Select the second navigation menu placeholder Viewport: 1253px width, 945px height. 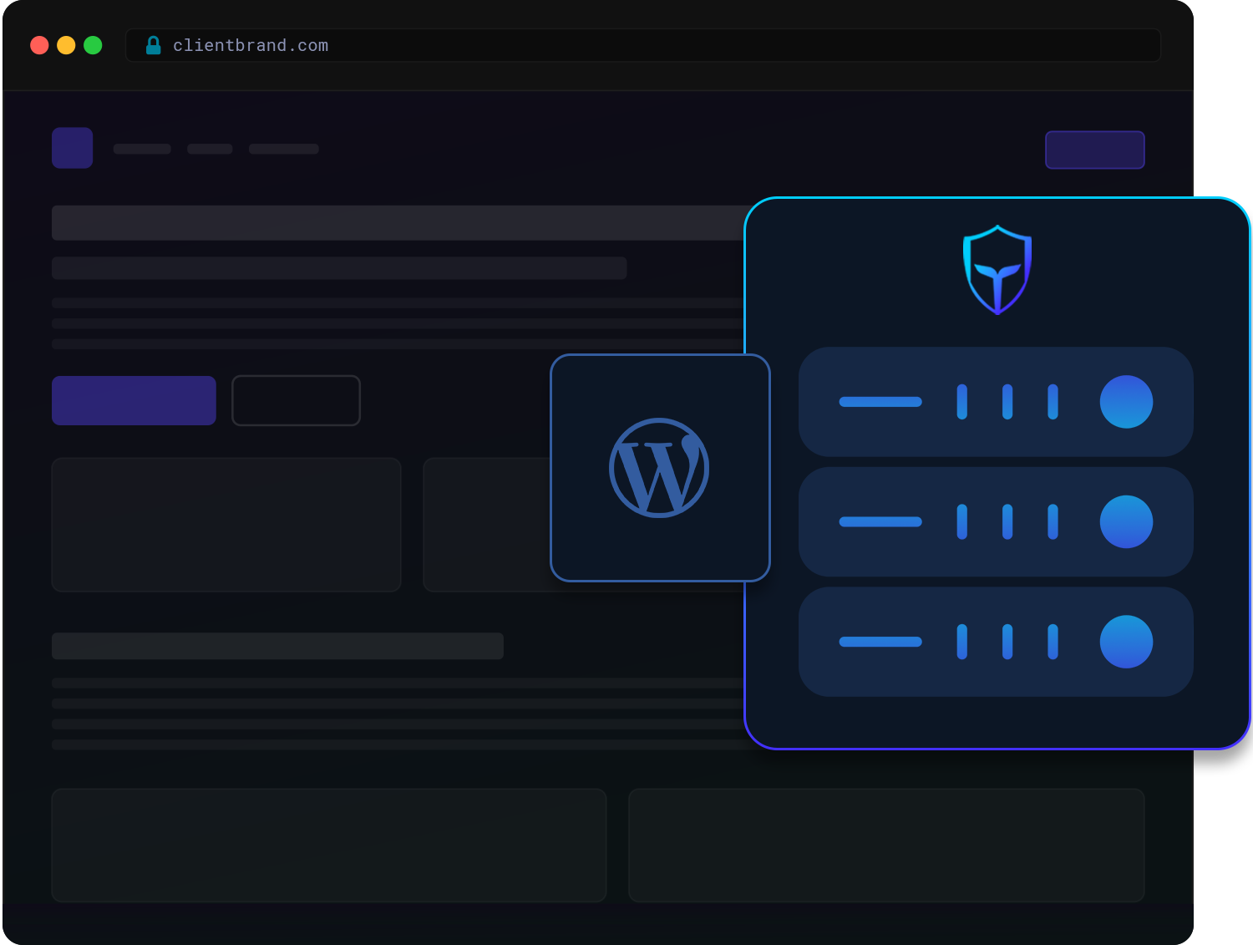[210, 149]
